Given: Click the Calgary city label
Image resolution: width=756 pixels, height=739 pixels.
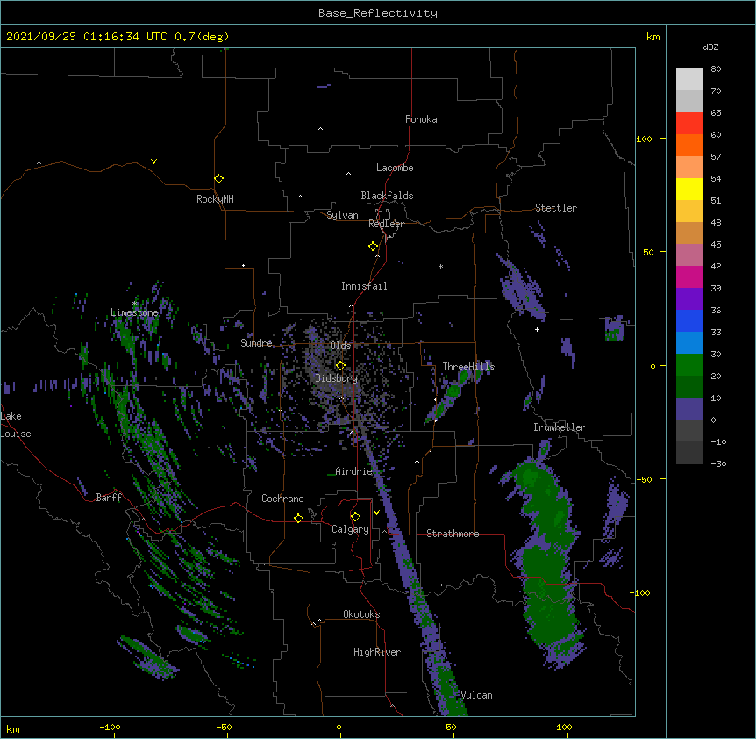Looking at the screenshot, I should pos(351,529).
